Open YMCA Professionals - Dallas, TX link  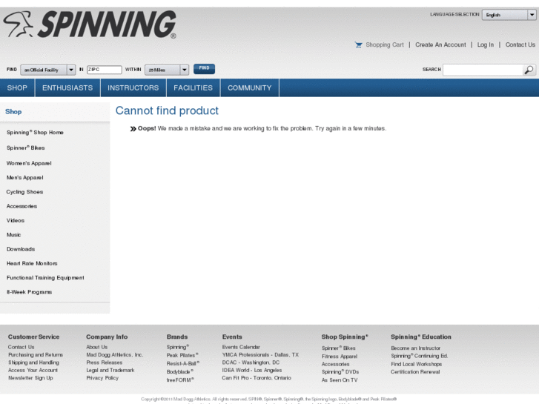[x=260, y=355]
